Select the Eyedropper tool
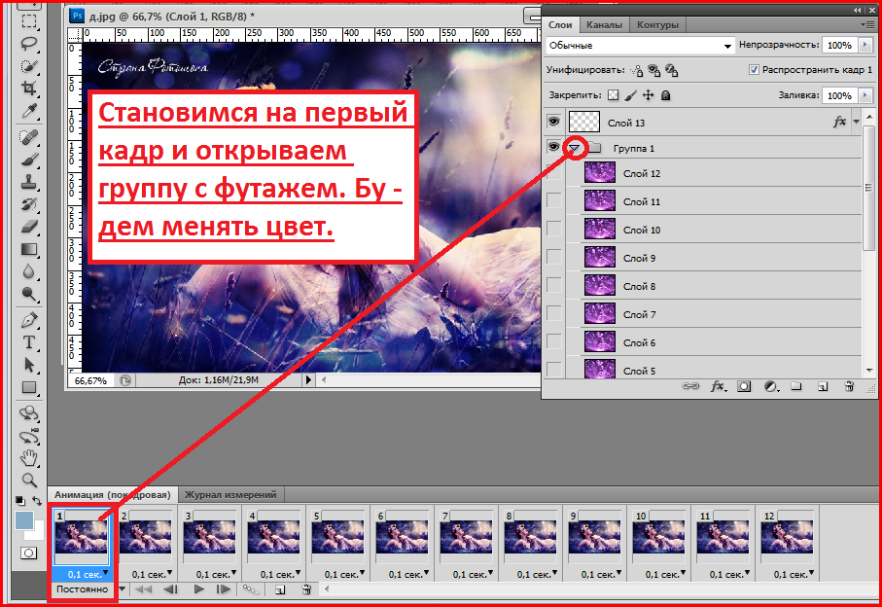Viewport: 882px width, 607px height. point(29,111)
